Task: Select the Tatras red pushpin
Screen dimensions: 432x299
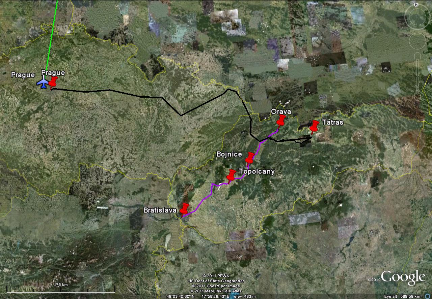Action: 314,127
